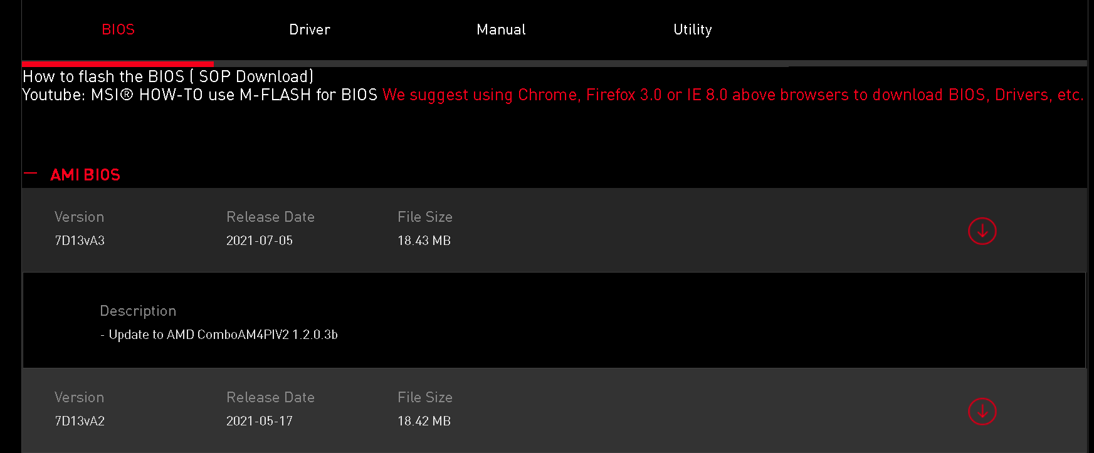Viewport: 1094px width, 453px height.
Task: Click the red active-tab bar under BIOS
Action: click(x=118, y=63)
